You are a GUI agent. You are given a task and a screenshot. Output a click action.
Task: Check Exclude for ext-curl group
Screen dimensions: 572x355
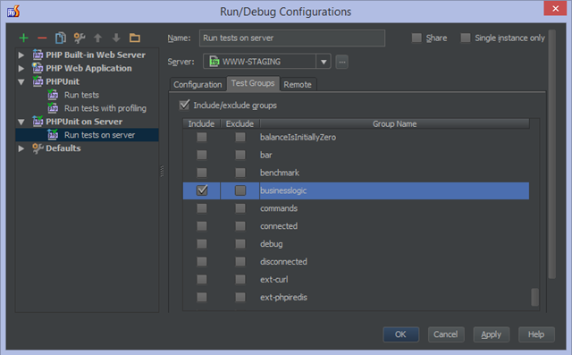click(x=240, y=280)
